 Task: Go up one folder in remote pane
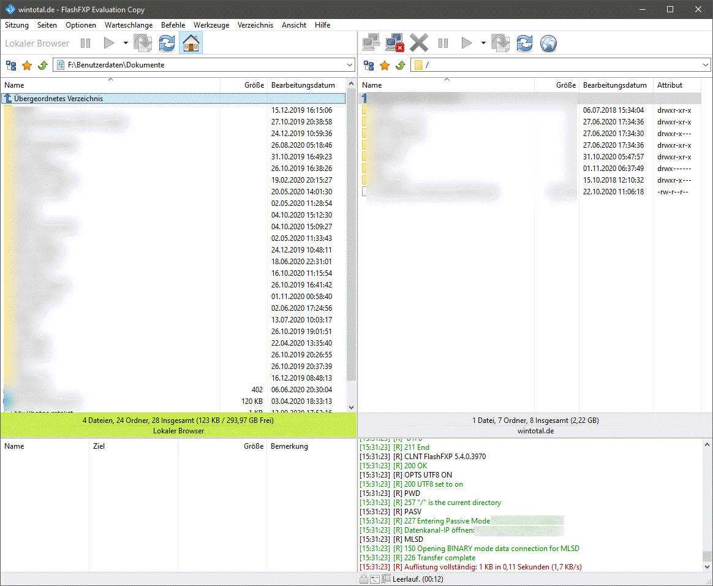[x=401, y=66]
